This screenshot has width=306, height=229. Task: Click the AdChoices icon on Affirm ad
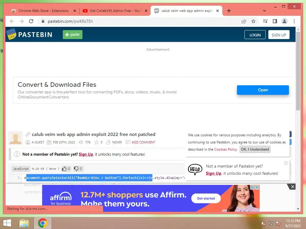coord(253,187)
